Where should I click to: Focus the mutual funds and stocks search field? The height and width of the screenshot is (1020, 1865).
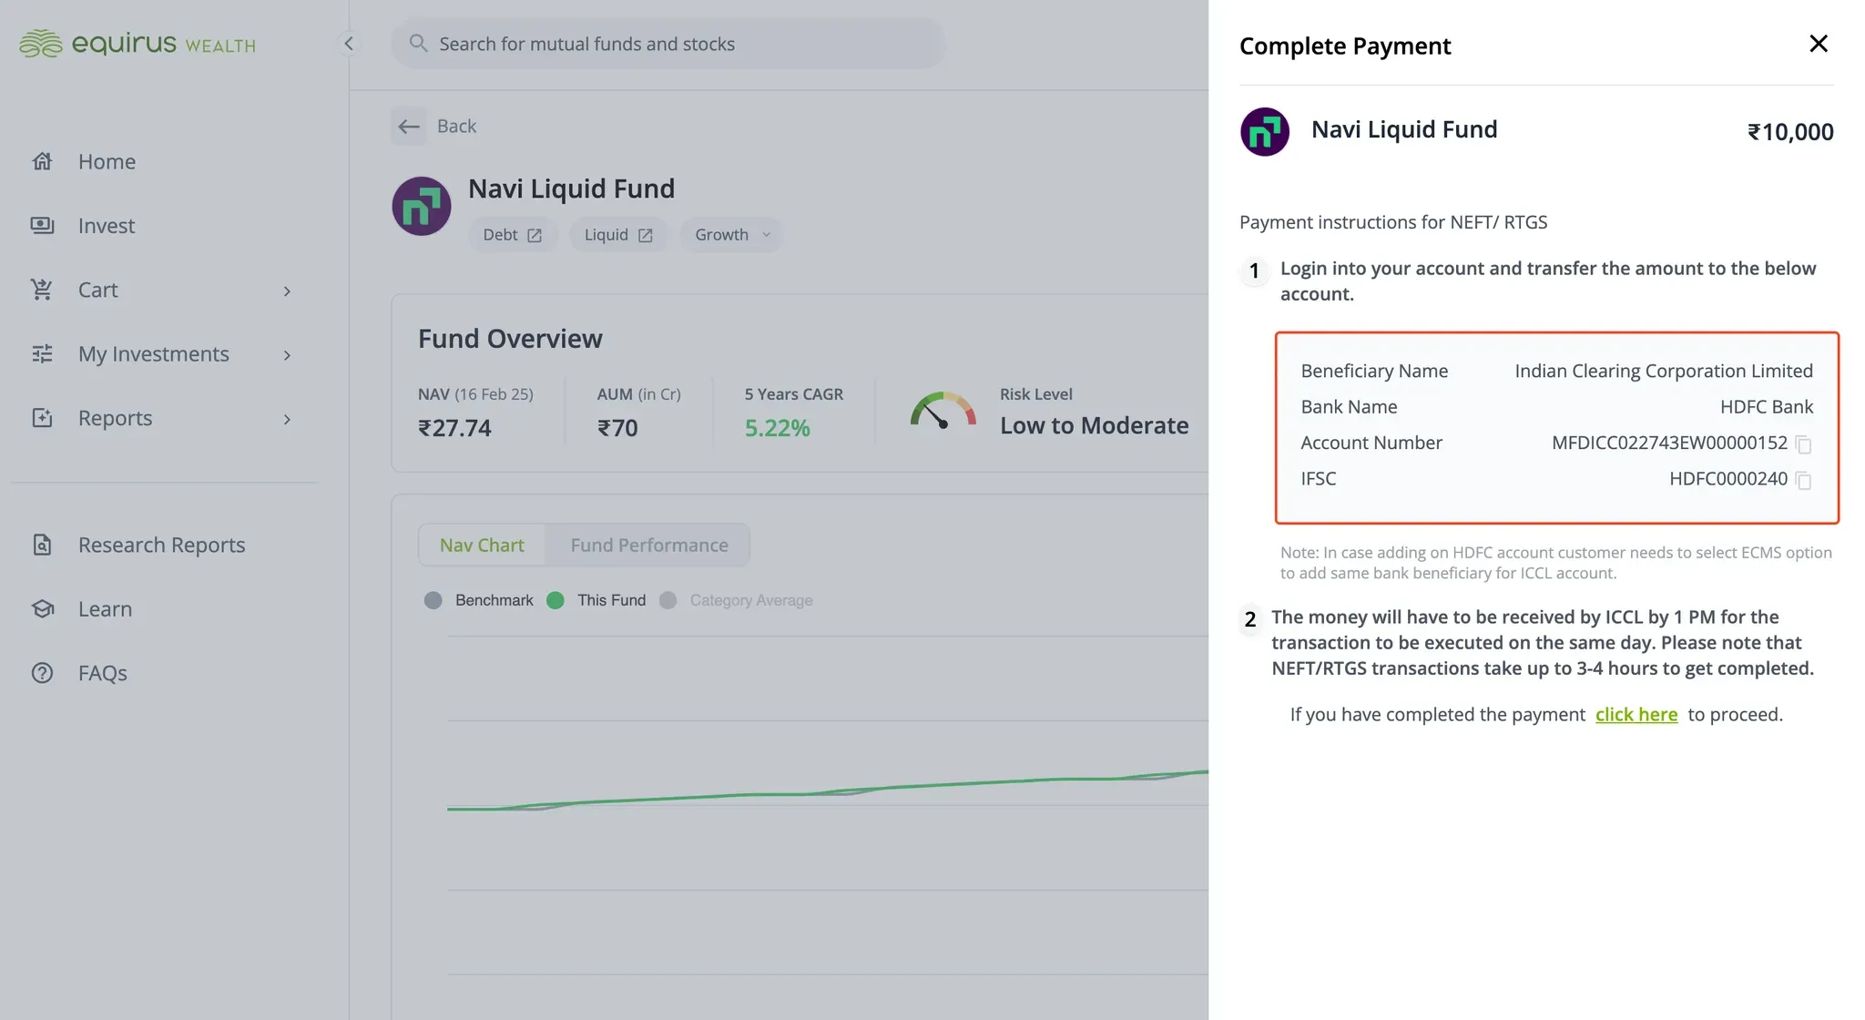[x=668, y=44]
